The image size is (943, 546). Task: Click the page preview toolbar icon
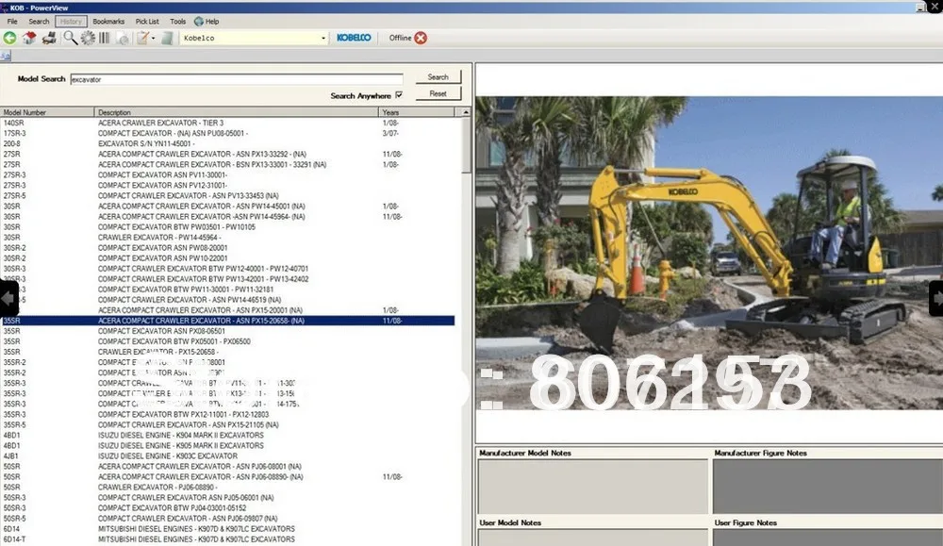(123, 38)
